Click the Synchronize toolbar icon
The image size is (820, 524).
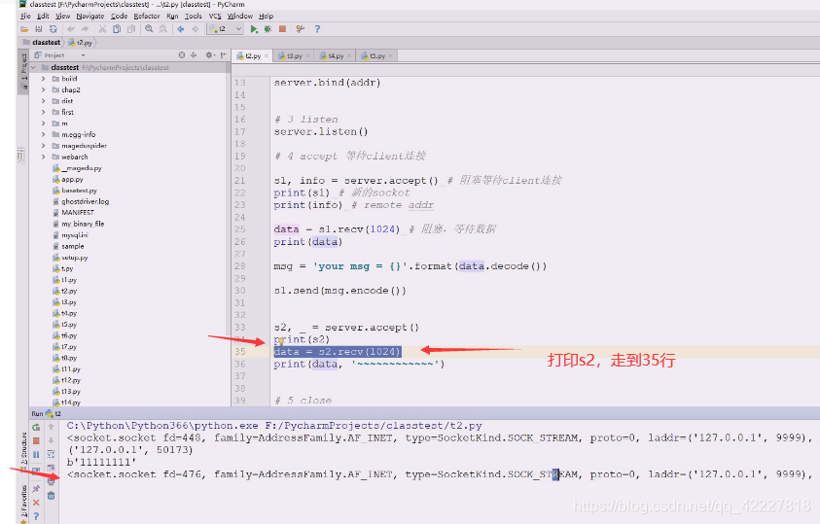53,29
